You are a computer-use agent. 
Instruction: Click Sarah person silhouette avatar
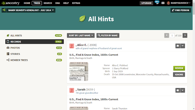tap(72, 90)
